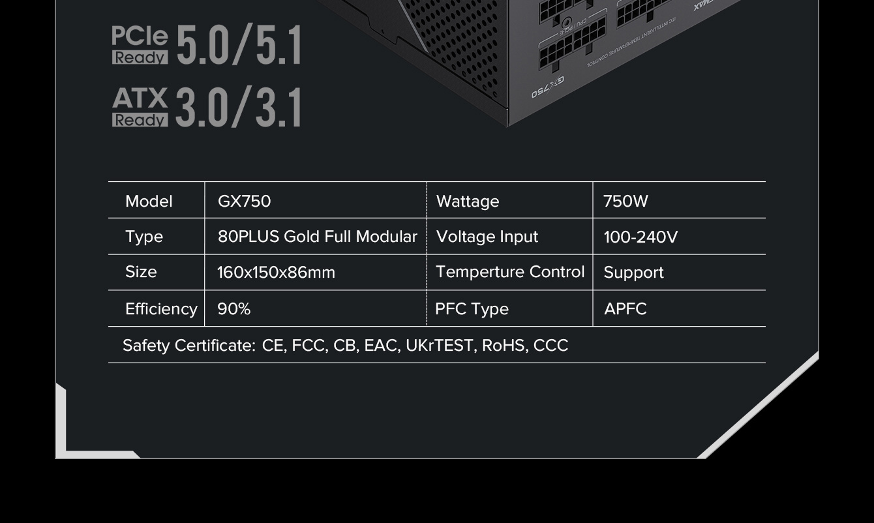Image resolution: width=874 pixels, height=523 pixels.
Task: Select the 750W wattage value
Action: (x=625, y=202)
